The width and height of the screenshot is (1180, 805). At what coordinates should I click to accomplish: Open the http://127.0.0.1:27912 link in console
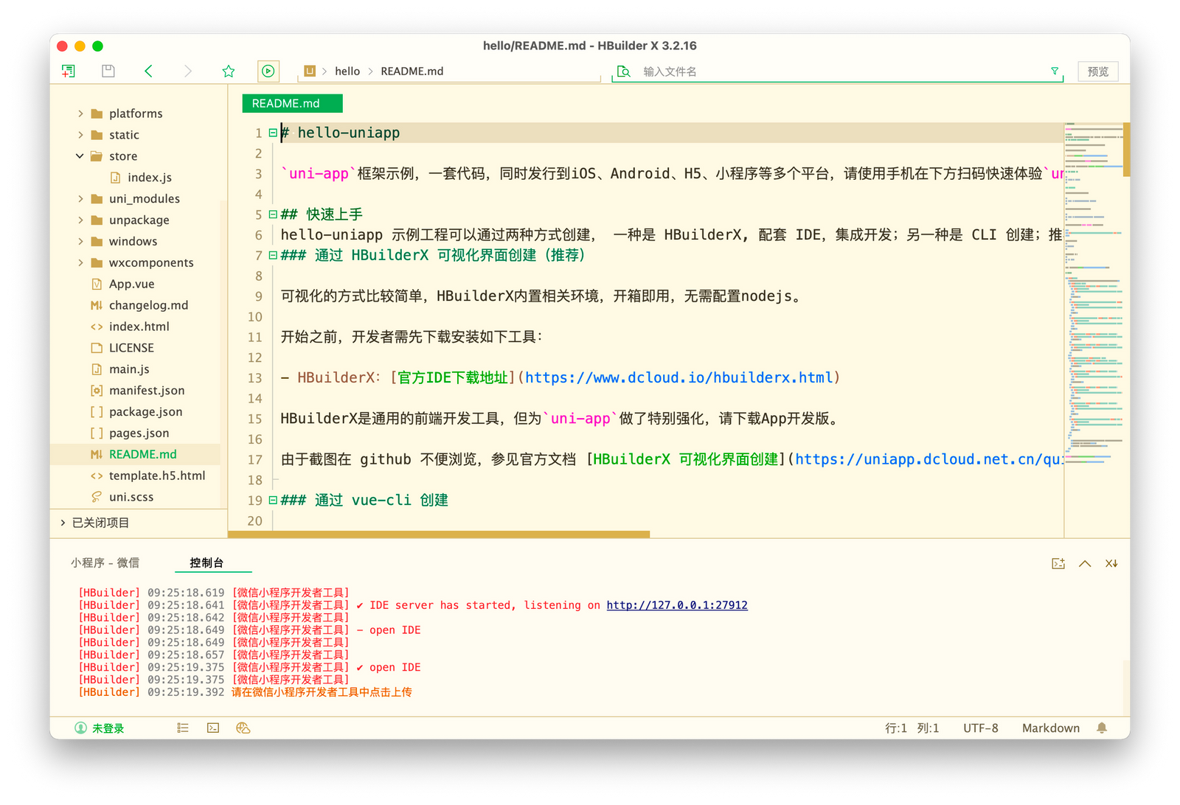coord(676,604)
